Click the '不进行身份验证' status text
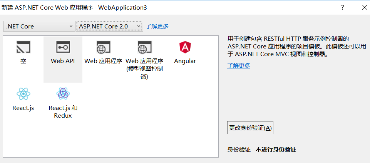 coord(276,149)
